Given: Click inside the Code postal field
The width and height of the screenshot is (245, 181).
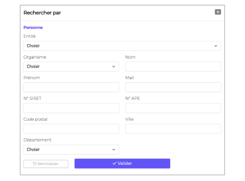Looking at the screenshot, I should tap(71, 129).
